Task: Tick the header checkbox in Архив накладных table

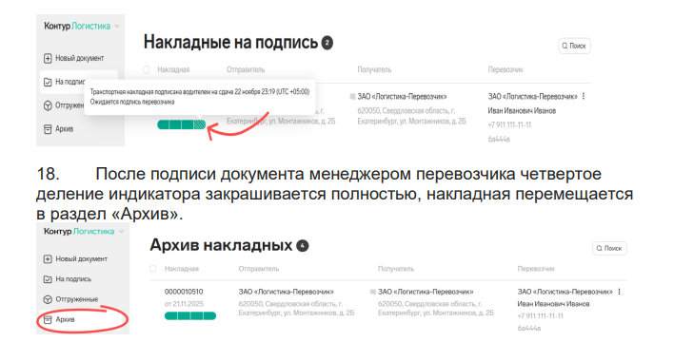Action: click(153, 269)
